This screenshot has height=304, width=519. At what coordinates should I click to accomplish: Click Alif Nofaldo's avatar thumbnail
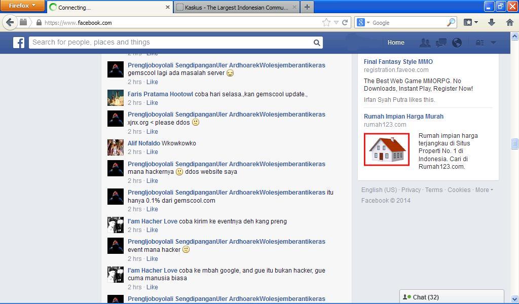[116, 147]
